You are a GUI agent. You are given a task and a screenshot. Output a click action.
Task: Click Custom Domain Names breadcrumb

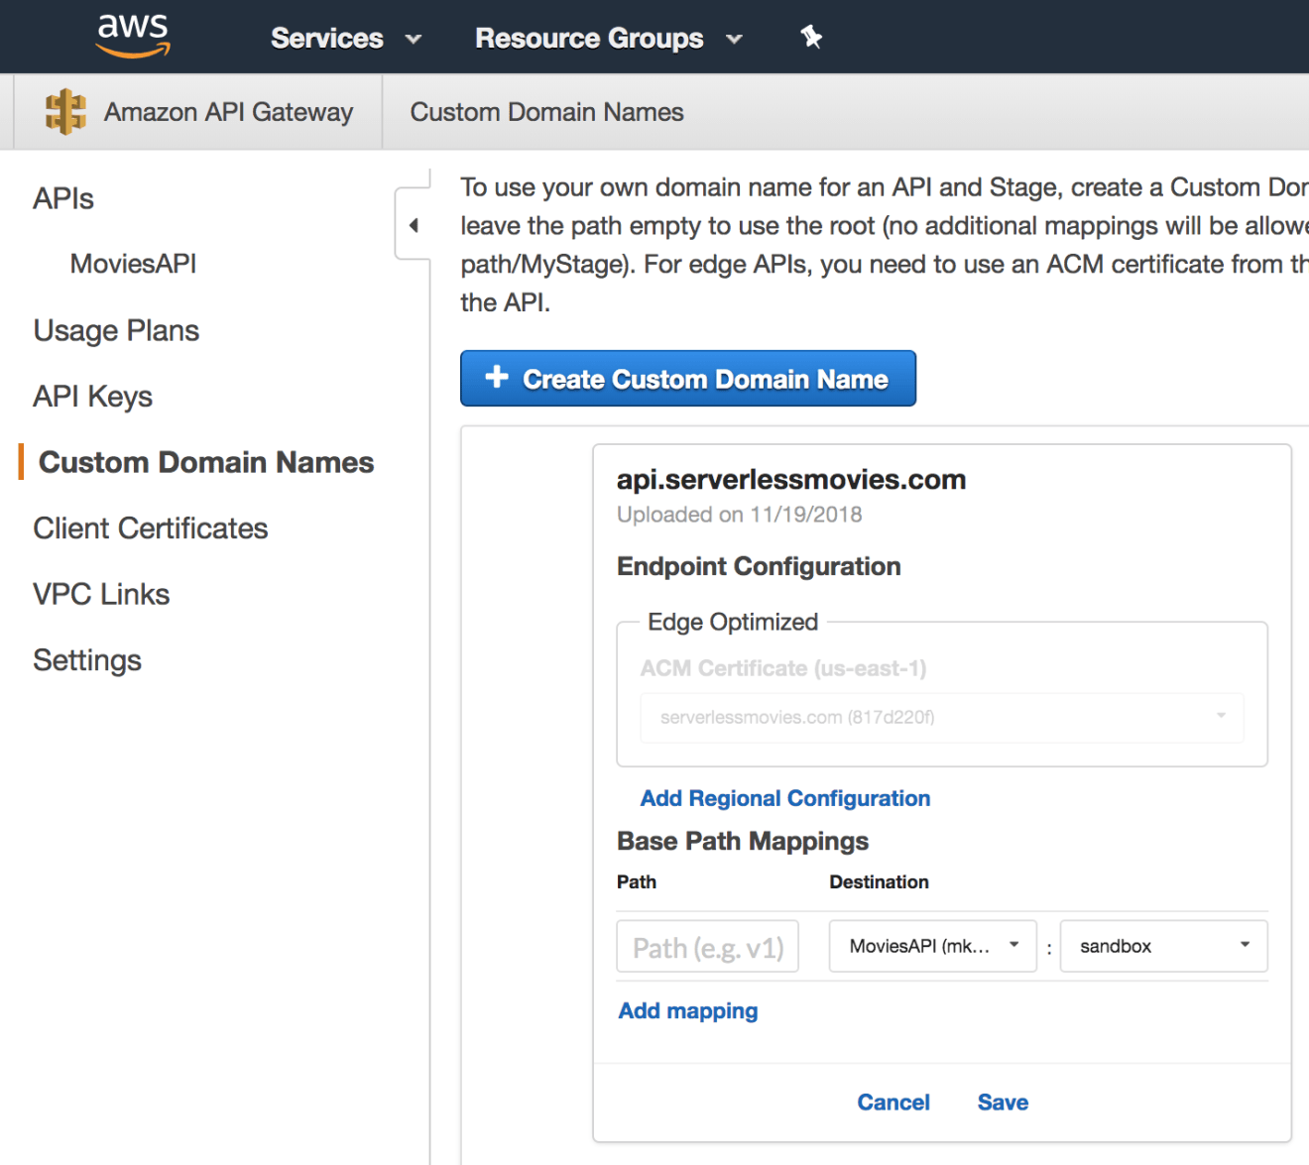[x=546, y=112]
